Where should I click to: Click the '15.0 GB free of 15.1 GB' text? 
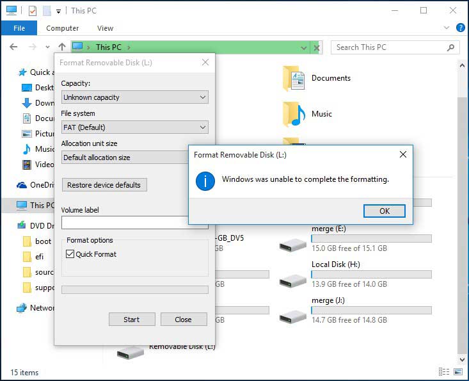[x=349, y=248]
